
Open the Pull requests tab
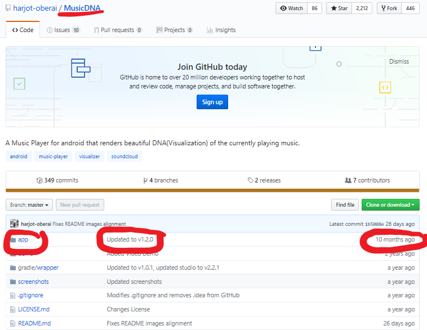click(x=118, y=30)
